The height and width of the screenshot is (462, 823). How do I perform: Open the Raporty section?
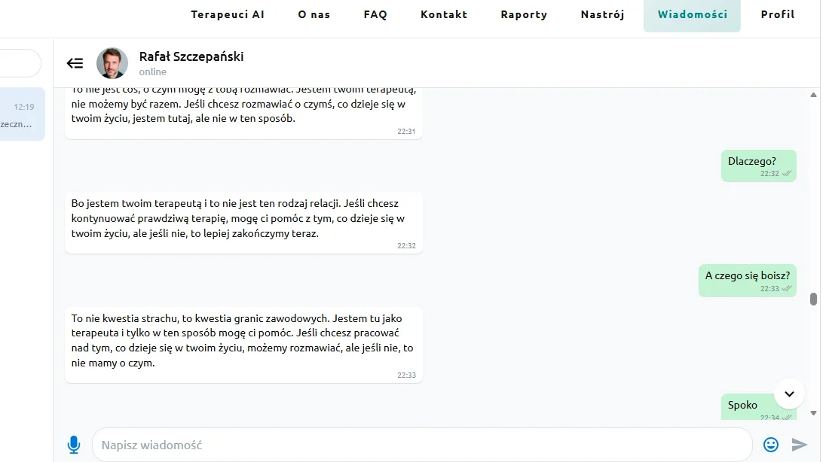[524, 14]
